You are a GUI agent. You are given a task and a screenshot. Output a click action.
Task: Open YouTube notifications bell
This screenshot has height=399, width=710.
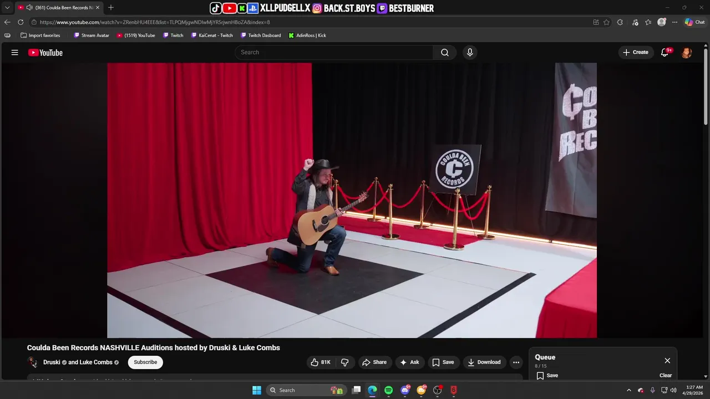pos(665,53)
